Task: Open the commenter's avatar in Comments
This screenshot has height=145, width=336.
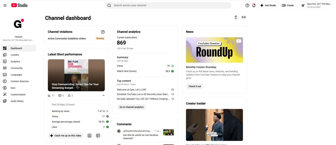Action: (x=119, y=131)
